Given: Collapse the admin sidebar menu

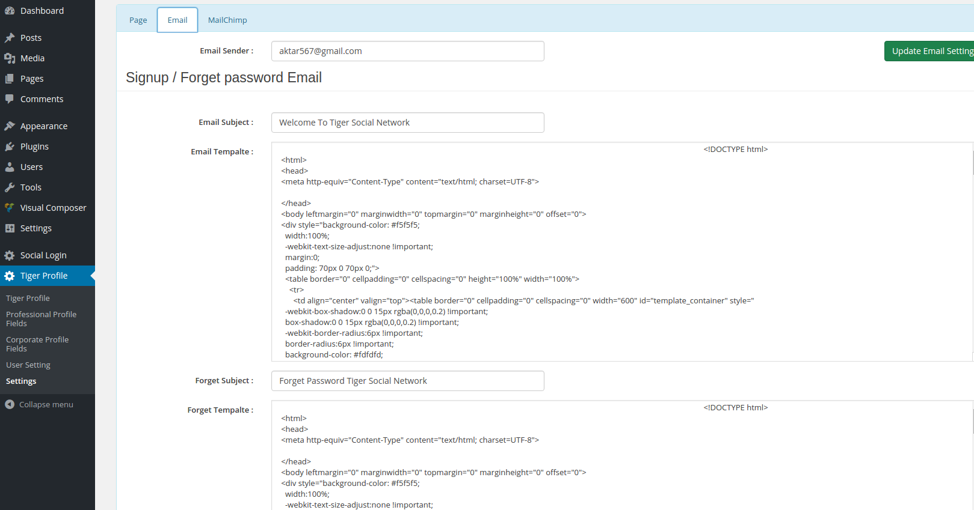Looking at the screenshot, I should point(48,404).
